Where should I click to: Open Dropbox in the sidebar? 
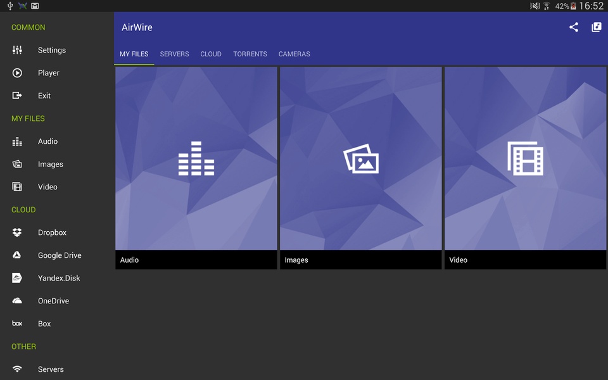tap(57, 232)
